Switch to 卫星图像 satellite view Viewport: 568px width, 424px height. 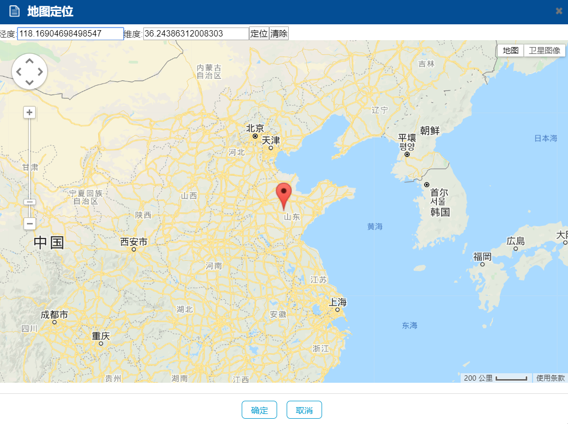click(544, 50)
